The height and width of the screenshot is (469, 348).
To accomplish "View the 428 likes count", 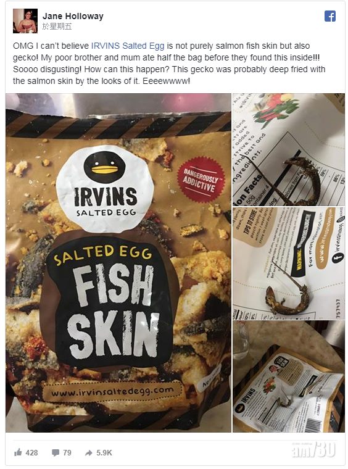I will (31, 453).
